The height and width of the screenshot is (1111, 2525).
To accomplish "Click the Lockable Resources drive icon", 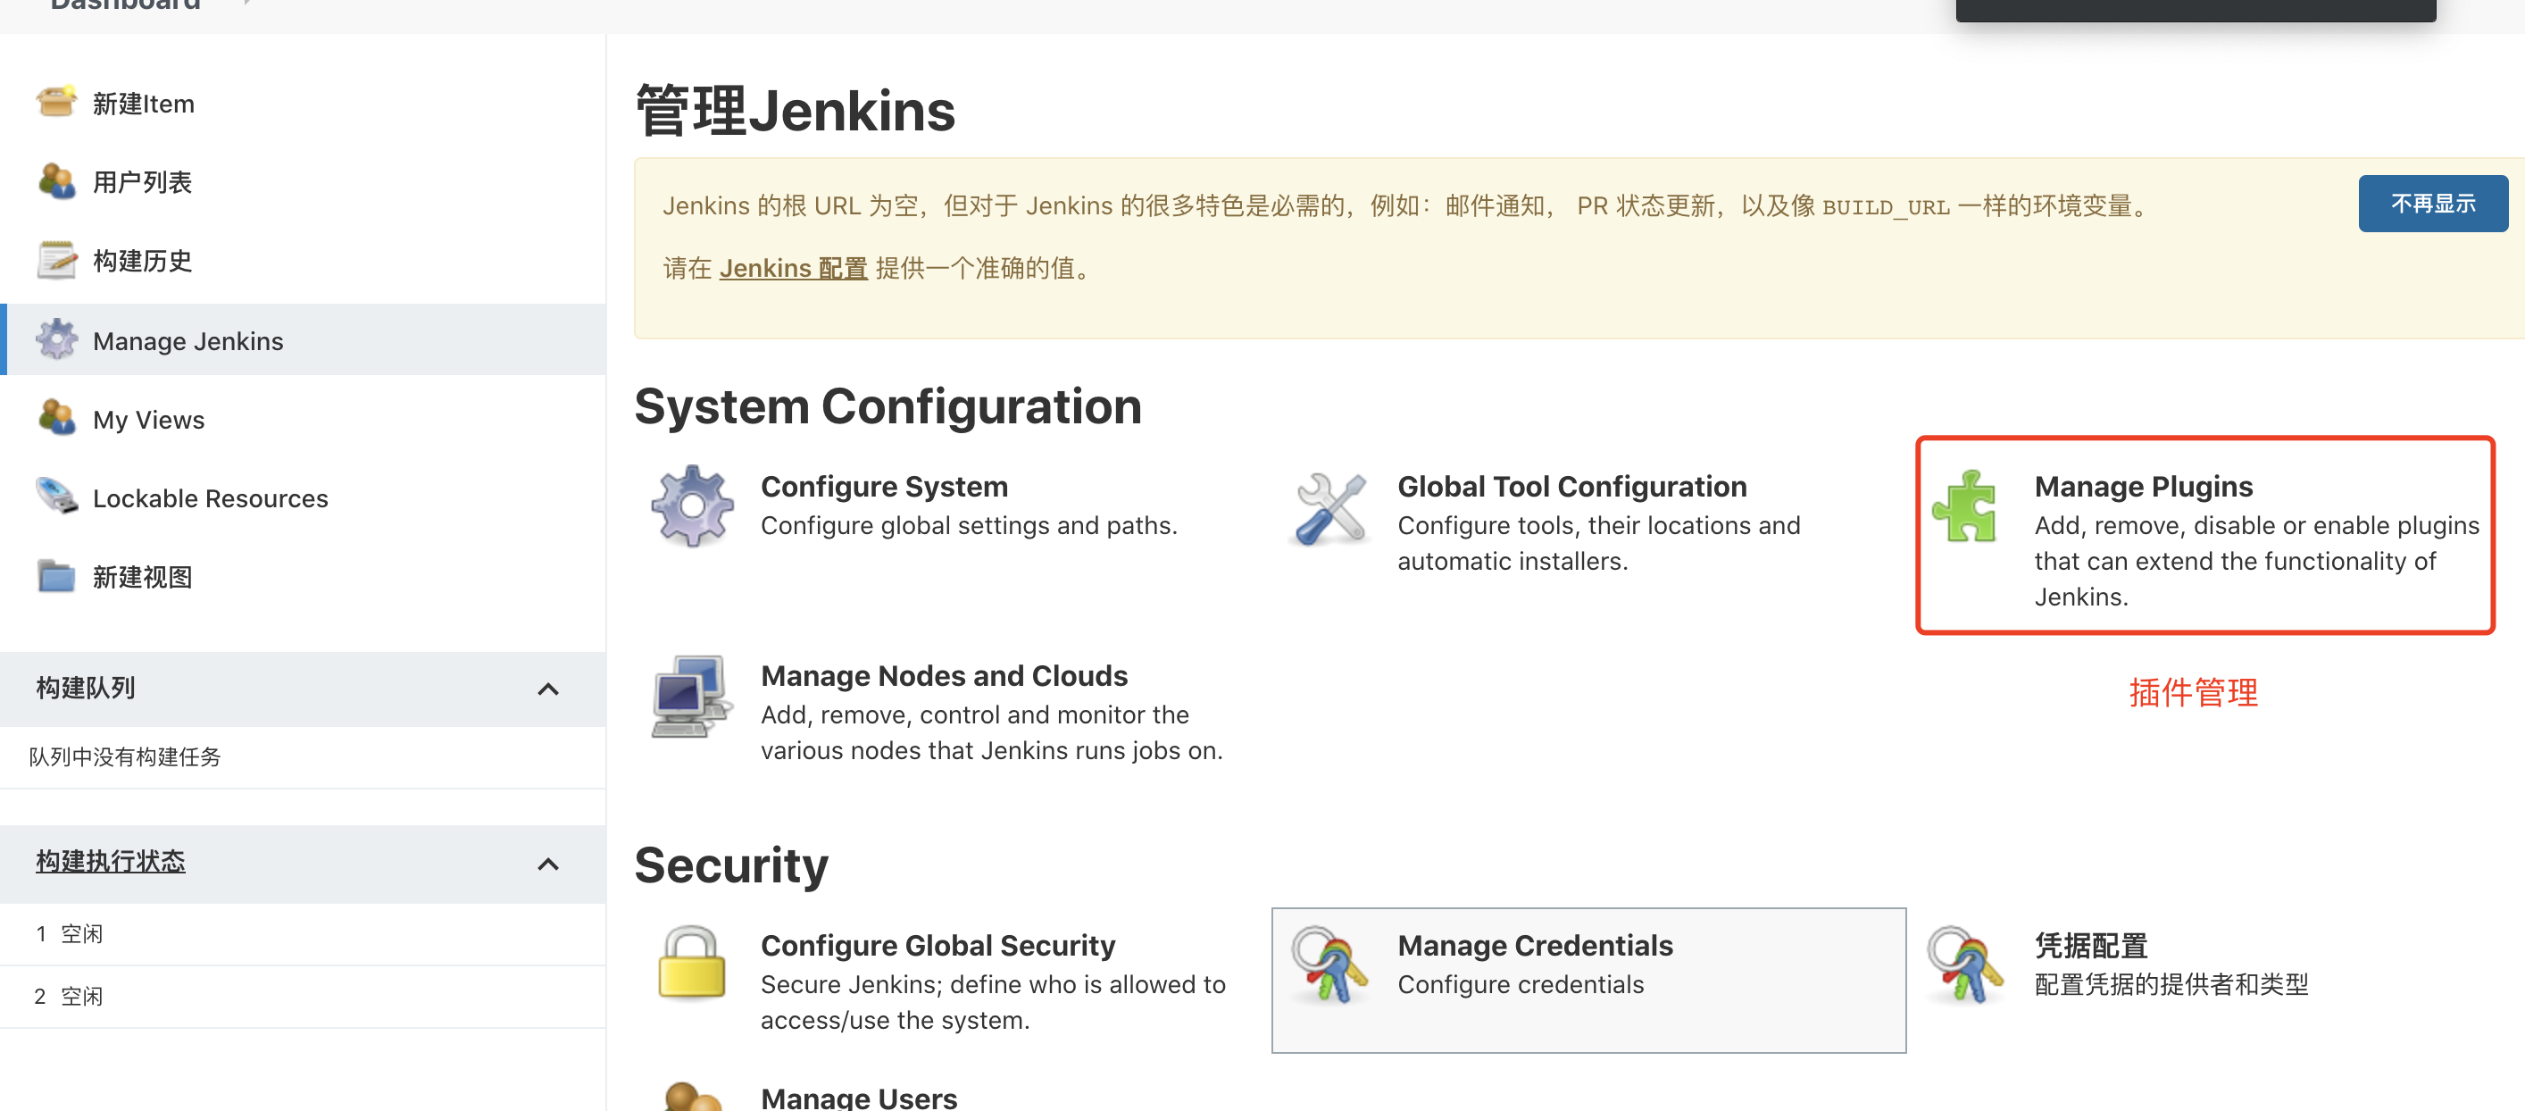I will click(x=56, y=497).
